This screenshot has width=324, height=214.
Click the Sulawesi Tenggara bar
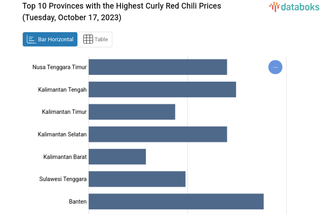[137, 179]
